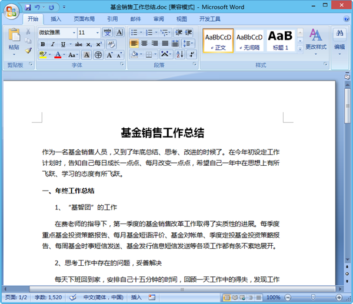Apply 标题 1 style
353x304 pixels.
pyautogui.click(x=281, y=41)
